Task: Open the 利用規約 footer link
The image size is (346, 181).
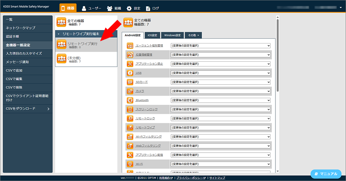Action: (x=166, y=178)
